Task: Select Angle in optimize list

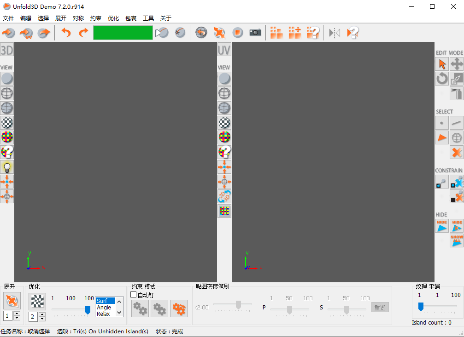Action: pos(105,307)
